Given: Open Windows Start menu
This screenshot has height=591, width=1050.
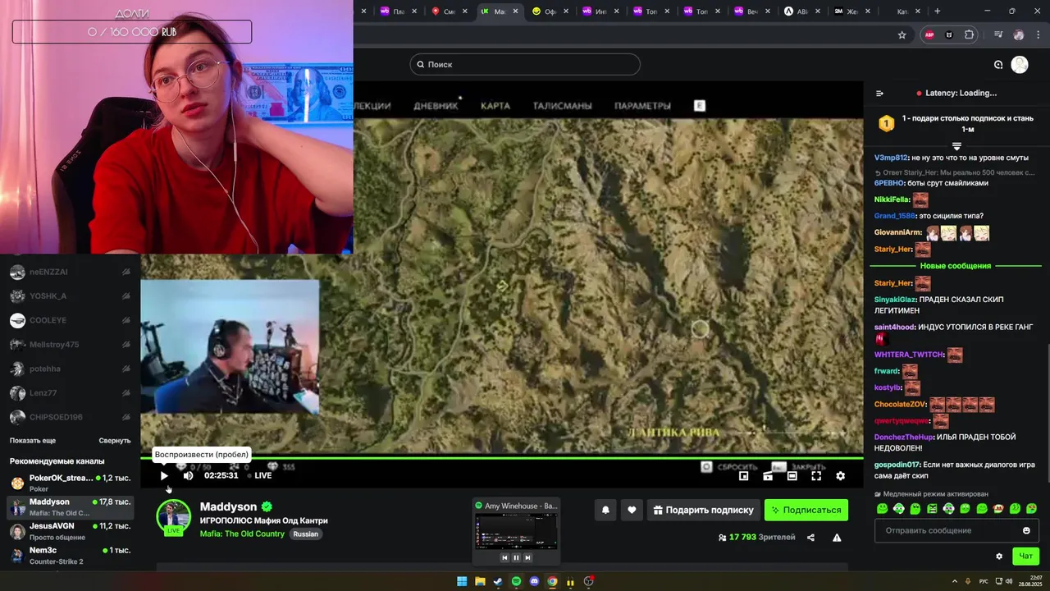Looking at the screenshot, I should pyautogui.click(x=462, y=581).
